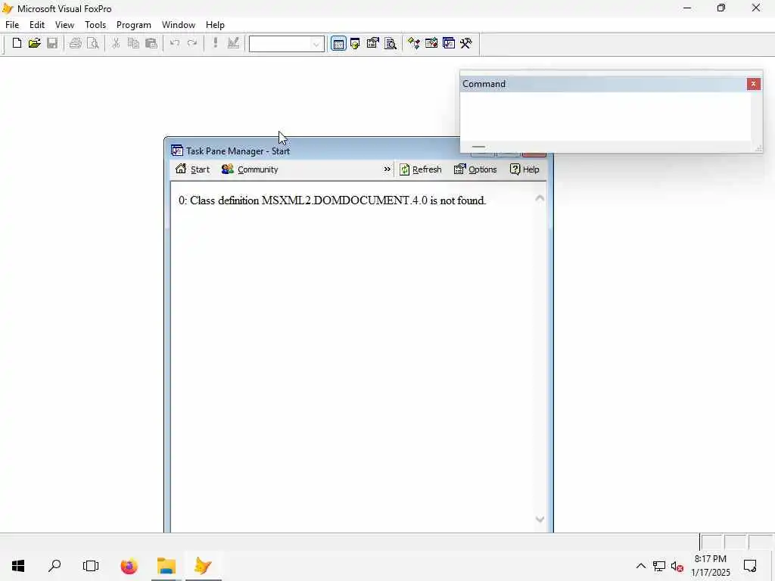Click the Redo arrow icon
The image size is (775, 581).
point(192,43)
